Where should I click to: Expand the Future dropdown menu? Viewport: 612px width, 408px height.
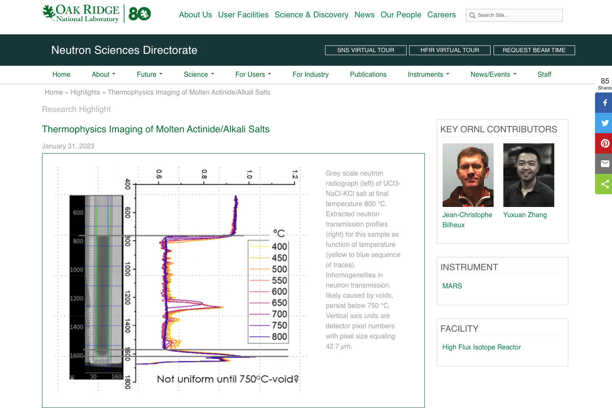point(149,75)
